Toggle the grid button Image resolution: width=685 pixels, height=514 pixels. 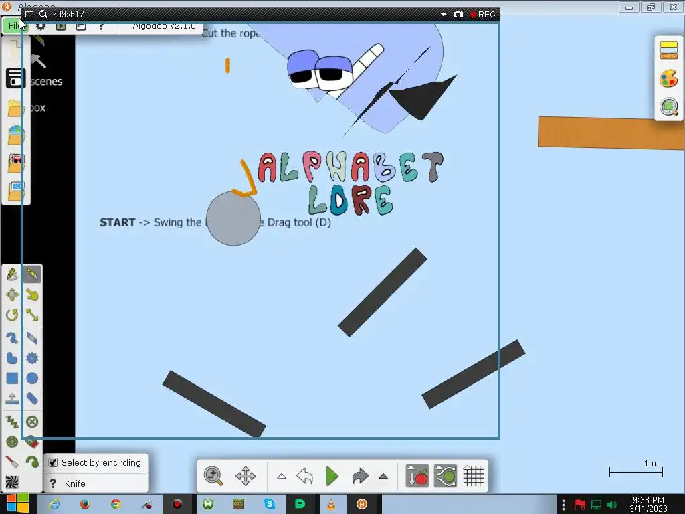click(x=474, y=476)
